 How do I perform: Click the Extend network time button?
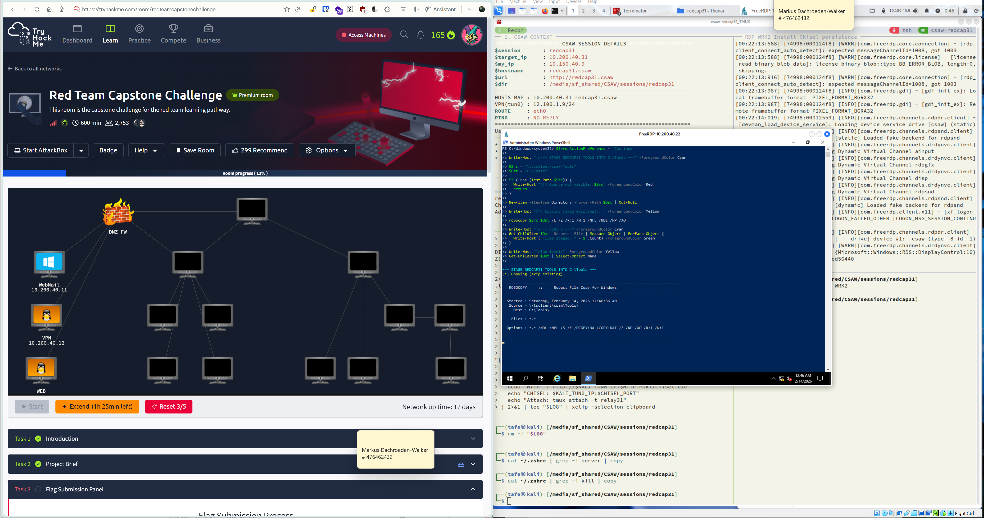97,406
